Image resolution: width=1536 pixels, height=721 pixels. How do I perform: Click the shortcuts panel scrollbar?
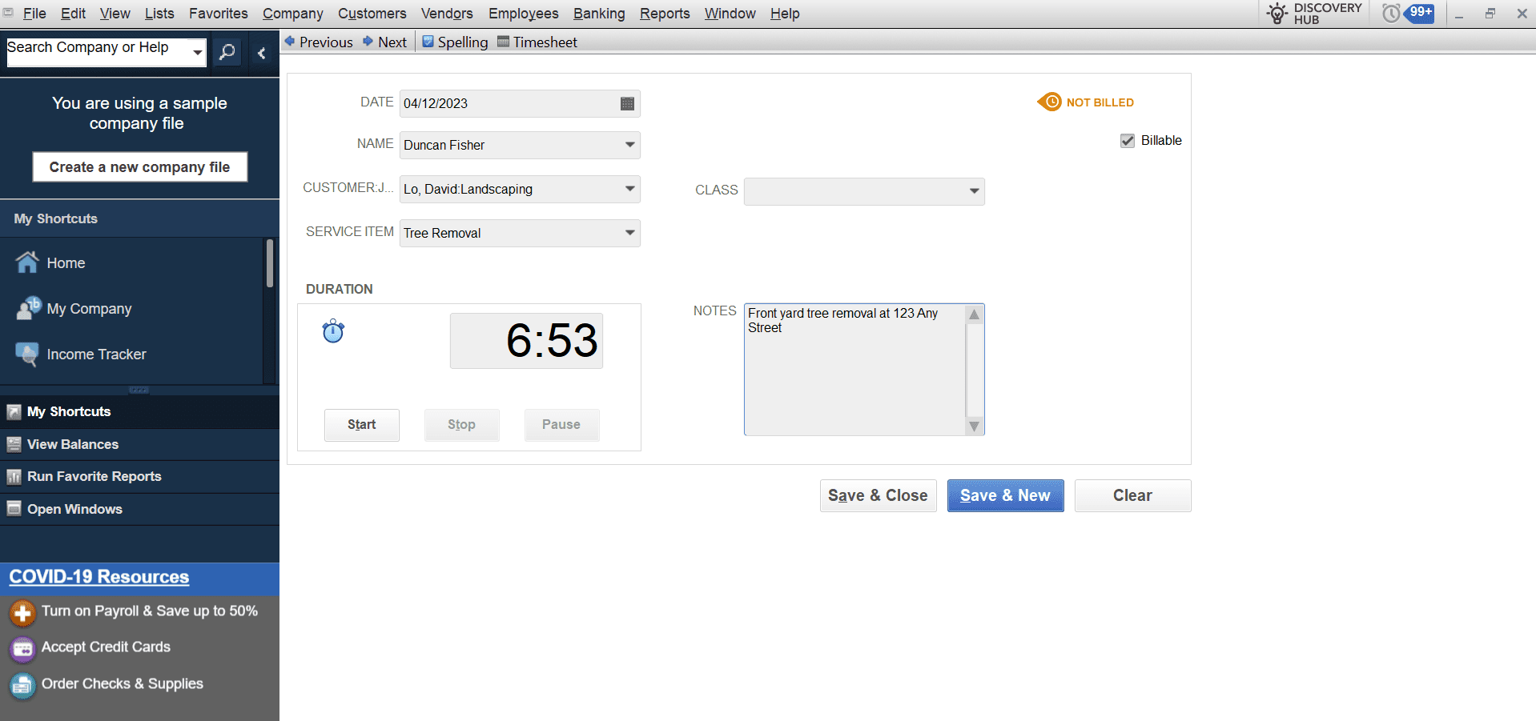[270, 263]
